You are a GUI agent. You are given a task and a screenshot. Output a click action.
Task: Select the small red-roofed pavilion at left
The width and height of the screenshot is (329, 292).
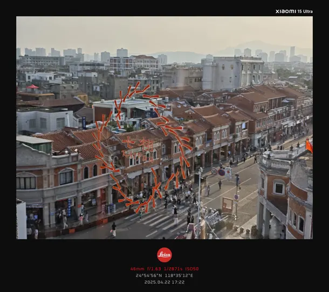click(x=32, y=87)
